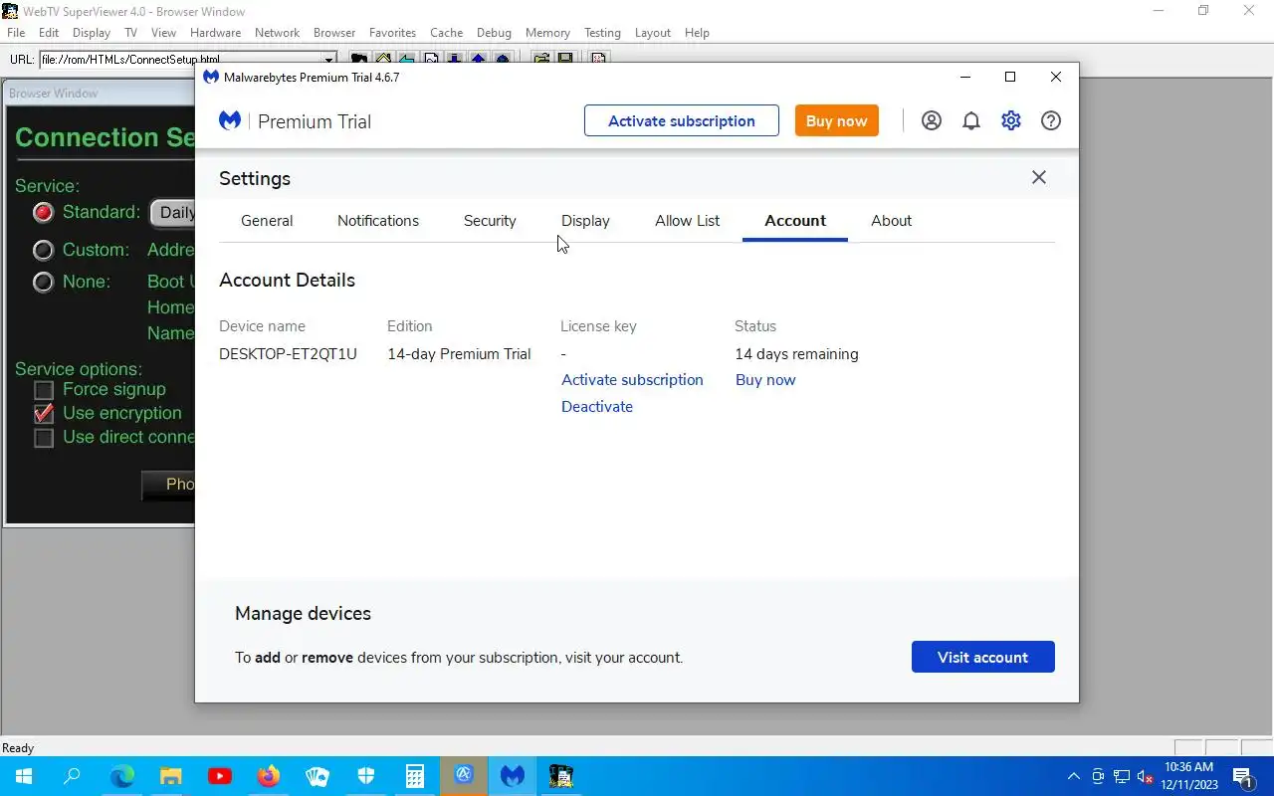Launch Microsoft Edge from the taskbar
The height and width of the screenshot is (796, 1274).
121,776
